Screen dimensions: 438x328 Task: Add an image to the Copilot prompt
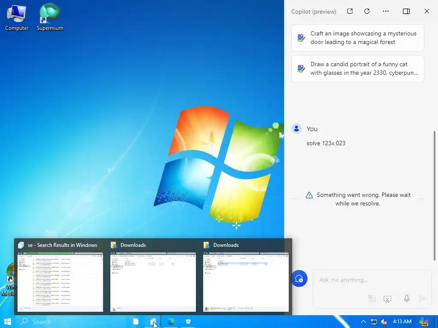click(x=372, y=299)
